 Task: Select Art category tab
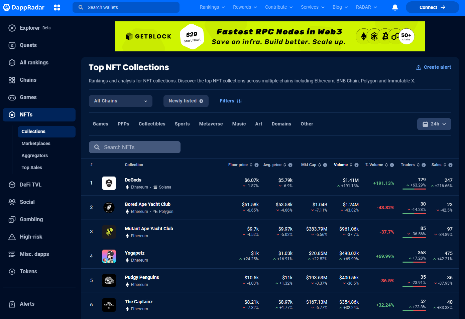pos(259,124)
